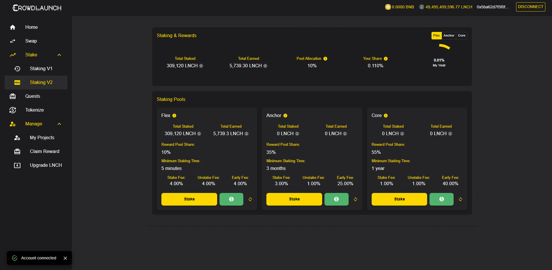Click the 0.0000 BNB balance
The width and height of the screenshot is (552, 270).
click(x=402, y=7)
